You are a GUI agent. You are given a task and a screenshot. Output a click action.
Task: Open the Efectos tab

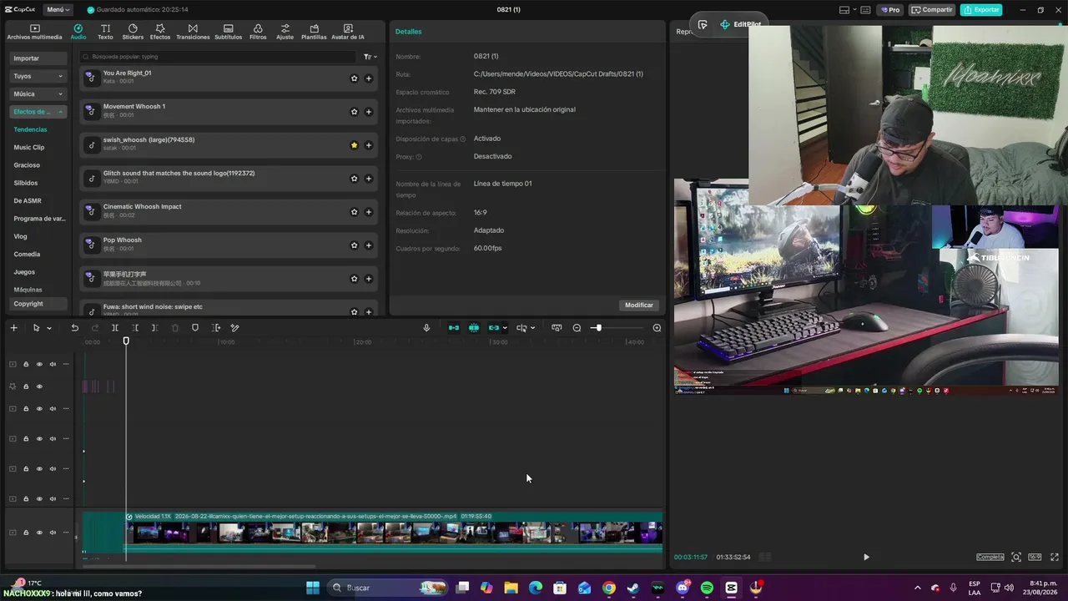tap(159, 32)
